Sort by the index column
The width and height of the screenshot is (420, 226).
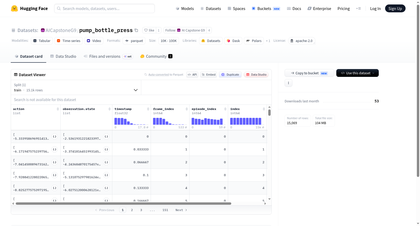tap(264, 109)
